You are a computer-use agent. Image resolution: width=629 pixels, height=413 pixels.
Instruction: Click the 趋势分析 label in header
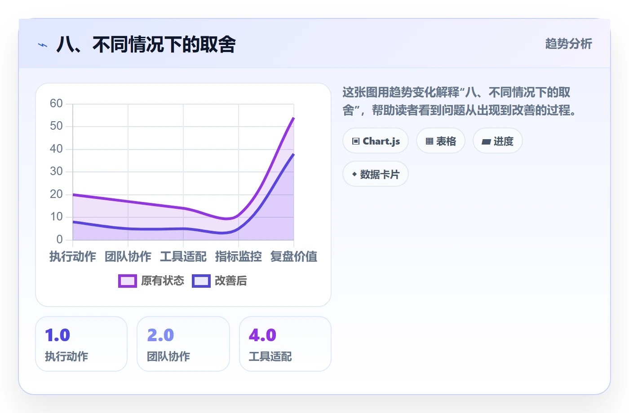pos(569,44)
